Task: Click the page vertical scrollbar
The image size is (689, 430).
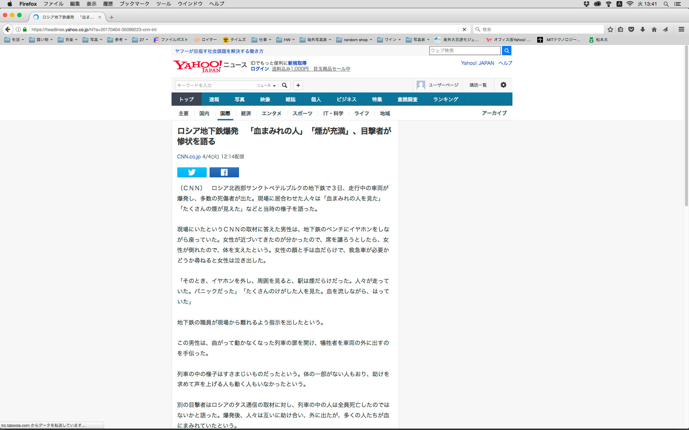Action: pos(686,125)
